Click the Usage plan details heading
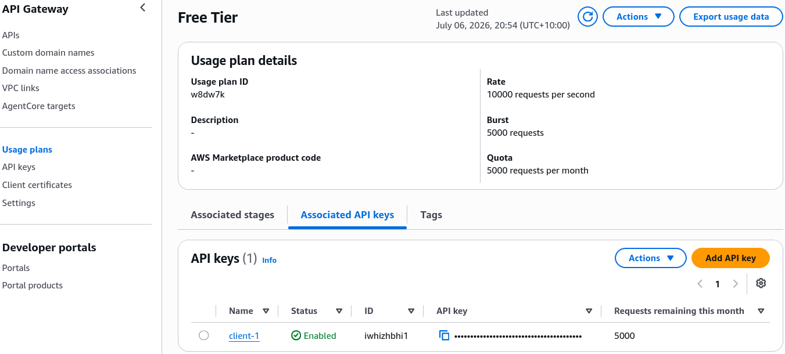The width and height of the screenshot is (785, 354). click(244, 61)
